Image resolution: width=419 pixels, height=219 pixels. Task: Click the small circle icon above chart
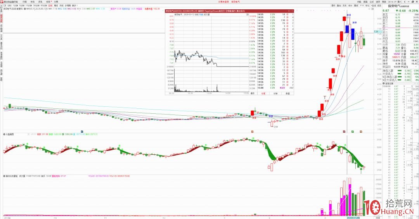tap(369, 9)
